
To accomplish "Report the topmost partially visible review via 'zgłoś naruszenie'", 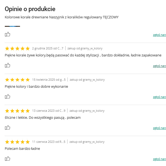I will click(159, 35).
